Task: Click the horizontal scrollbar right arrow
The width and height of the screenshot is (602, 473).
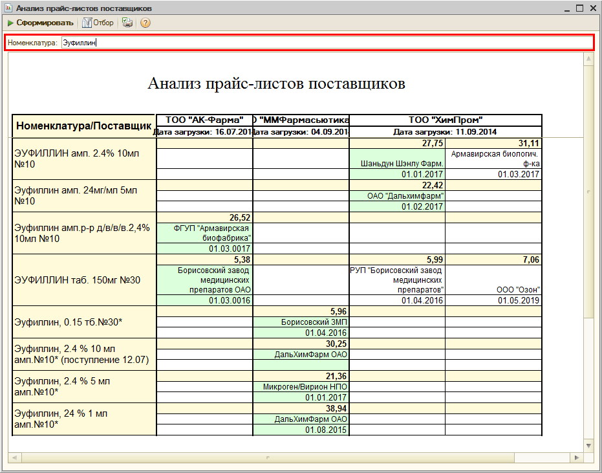Action: [x=577, y=457]
